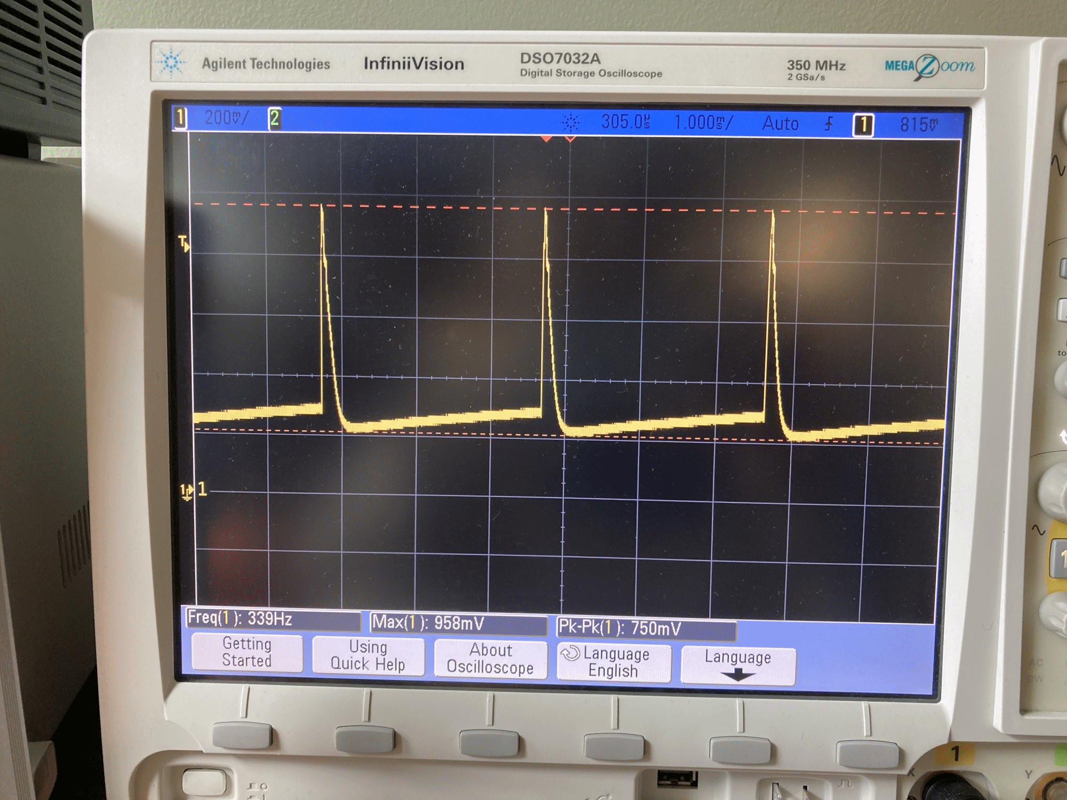This screenshot has width=1067, height=800.
Task: Open About Oscilloscope info
Action: 490,659
